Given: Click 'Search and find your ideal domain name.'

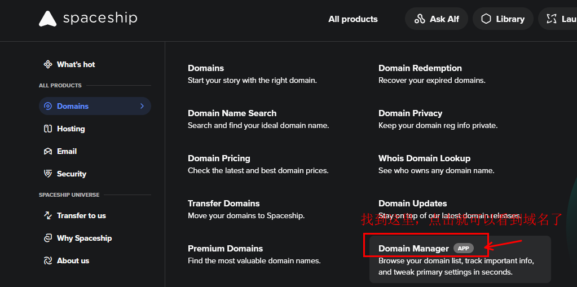Looking at the screenshot, I should [258, 126].
